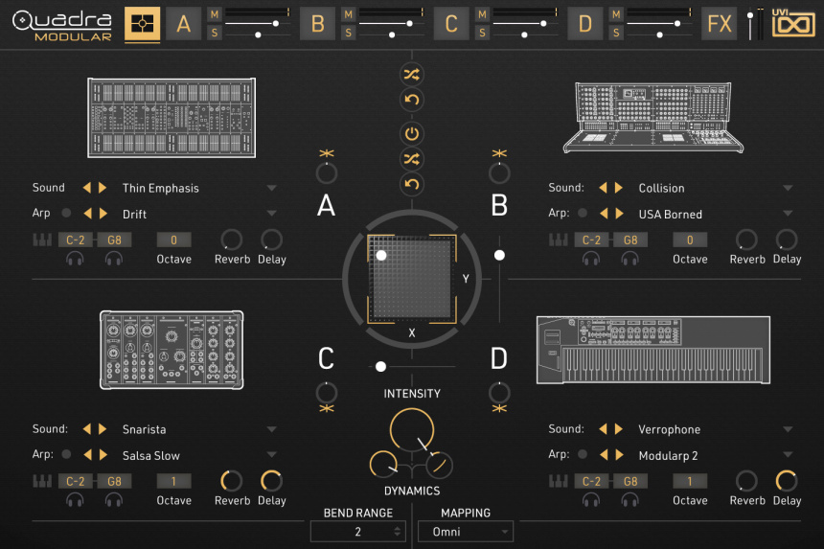Click layer B high key G8 field
824x549 pixels.
[630, 240]
